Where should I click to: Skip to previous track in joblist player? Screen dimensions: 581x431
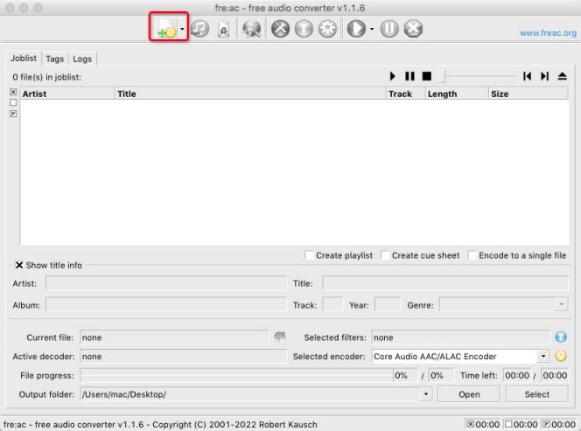pyautogui.click(x=528, y=76)
